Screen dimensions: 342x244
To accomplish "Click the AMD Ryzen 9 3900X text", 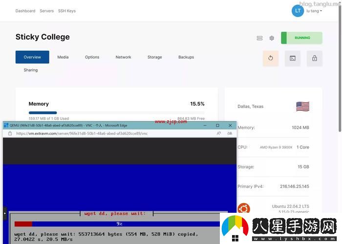I will click(276, 147).
